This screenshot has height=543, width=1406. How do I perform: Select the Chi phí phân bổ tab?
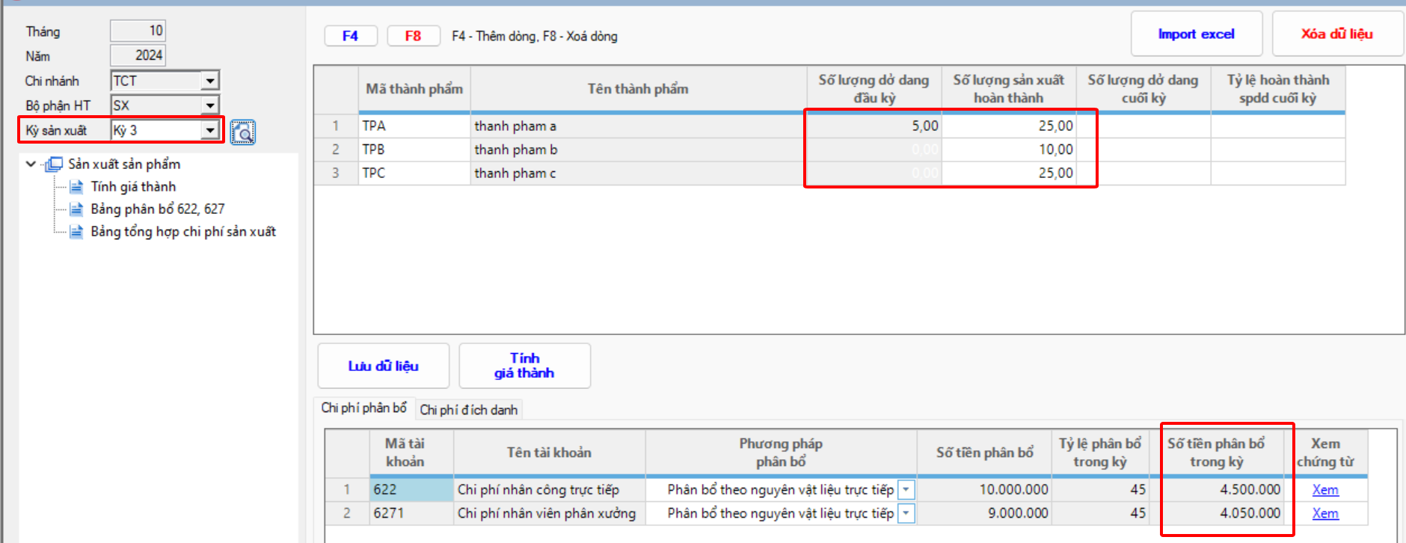click(363, 408)
